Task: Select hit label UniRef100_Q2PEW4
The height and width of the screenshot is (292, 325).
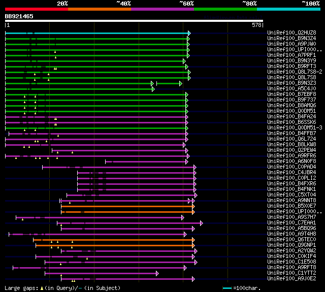Action: pos(291,150)
